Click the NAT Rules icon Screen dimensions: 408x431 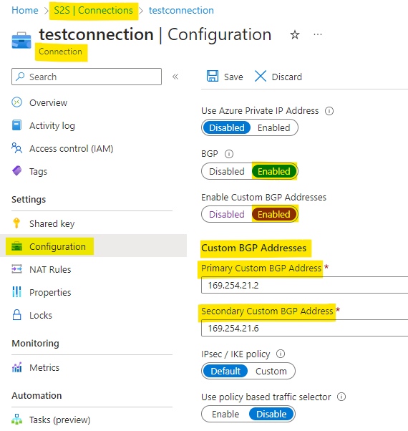point(16,268)
